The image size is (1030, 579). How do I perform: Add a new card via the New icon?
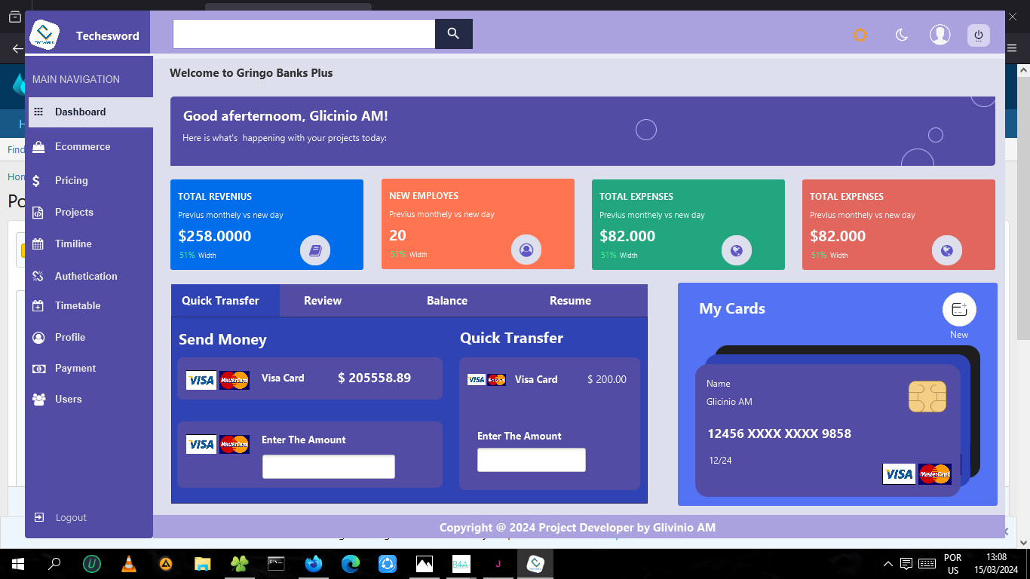959,309
